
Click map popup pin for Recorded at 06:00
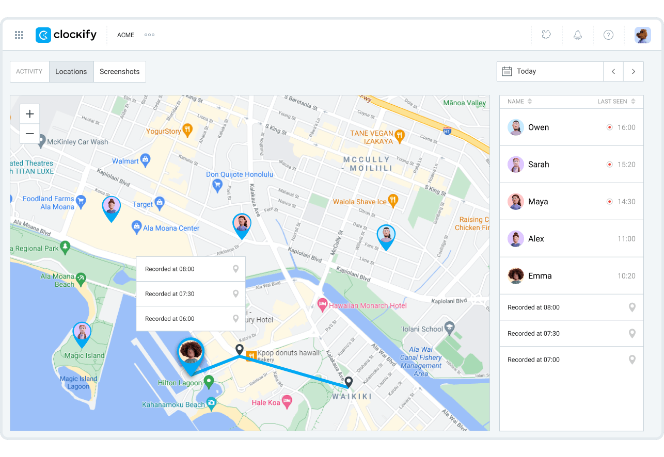click(235, 319)
